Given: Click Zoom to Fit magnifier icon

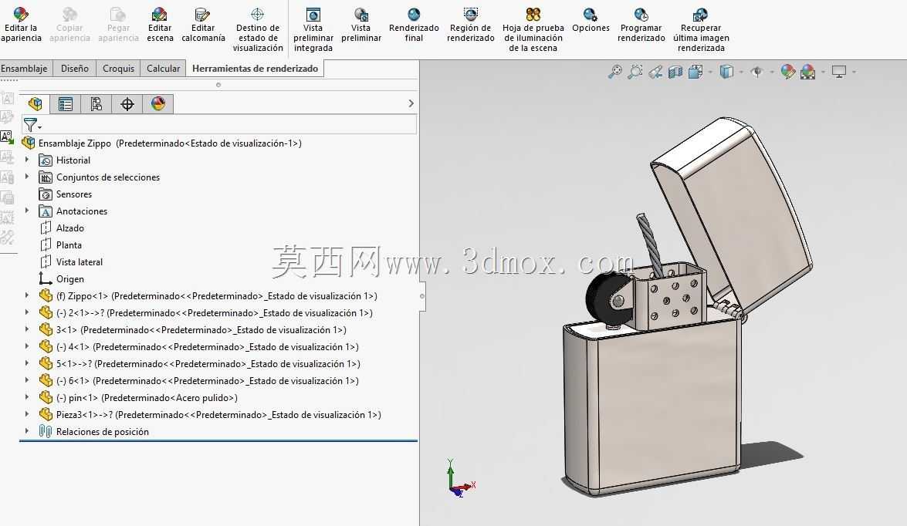Looking at the screenshot, I should click(x=615, y=72).
